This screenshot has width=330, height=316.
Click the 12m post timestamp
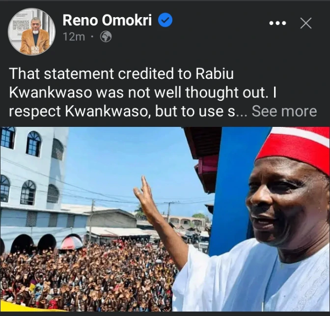(74, 37)
